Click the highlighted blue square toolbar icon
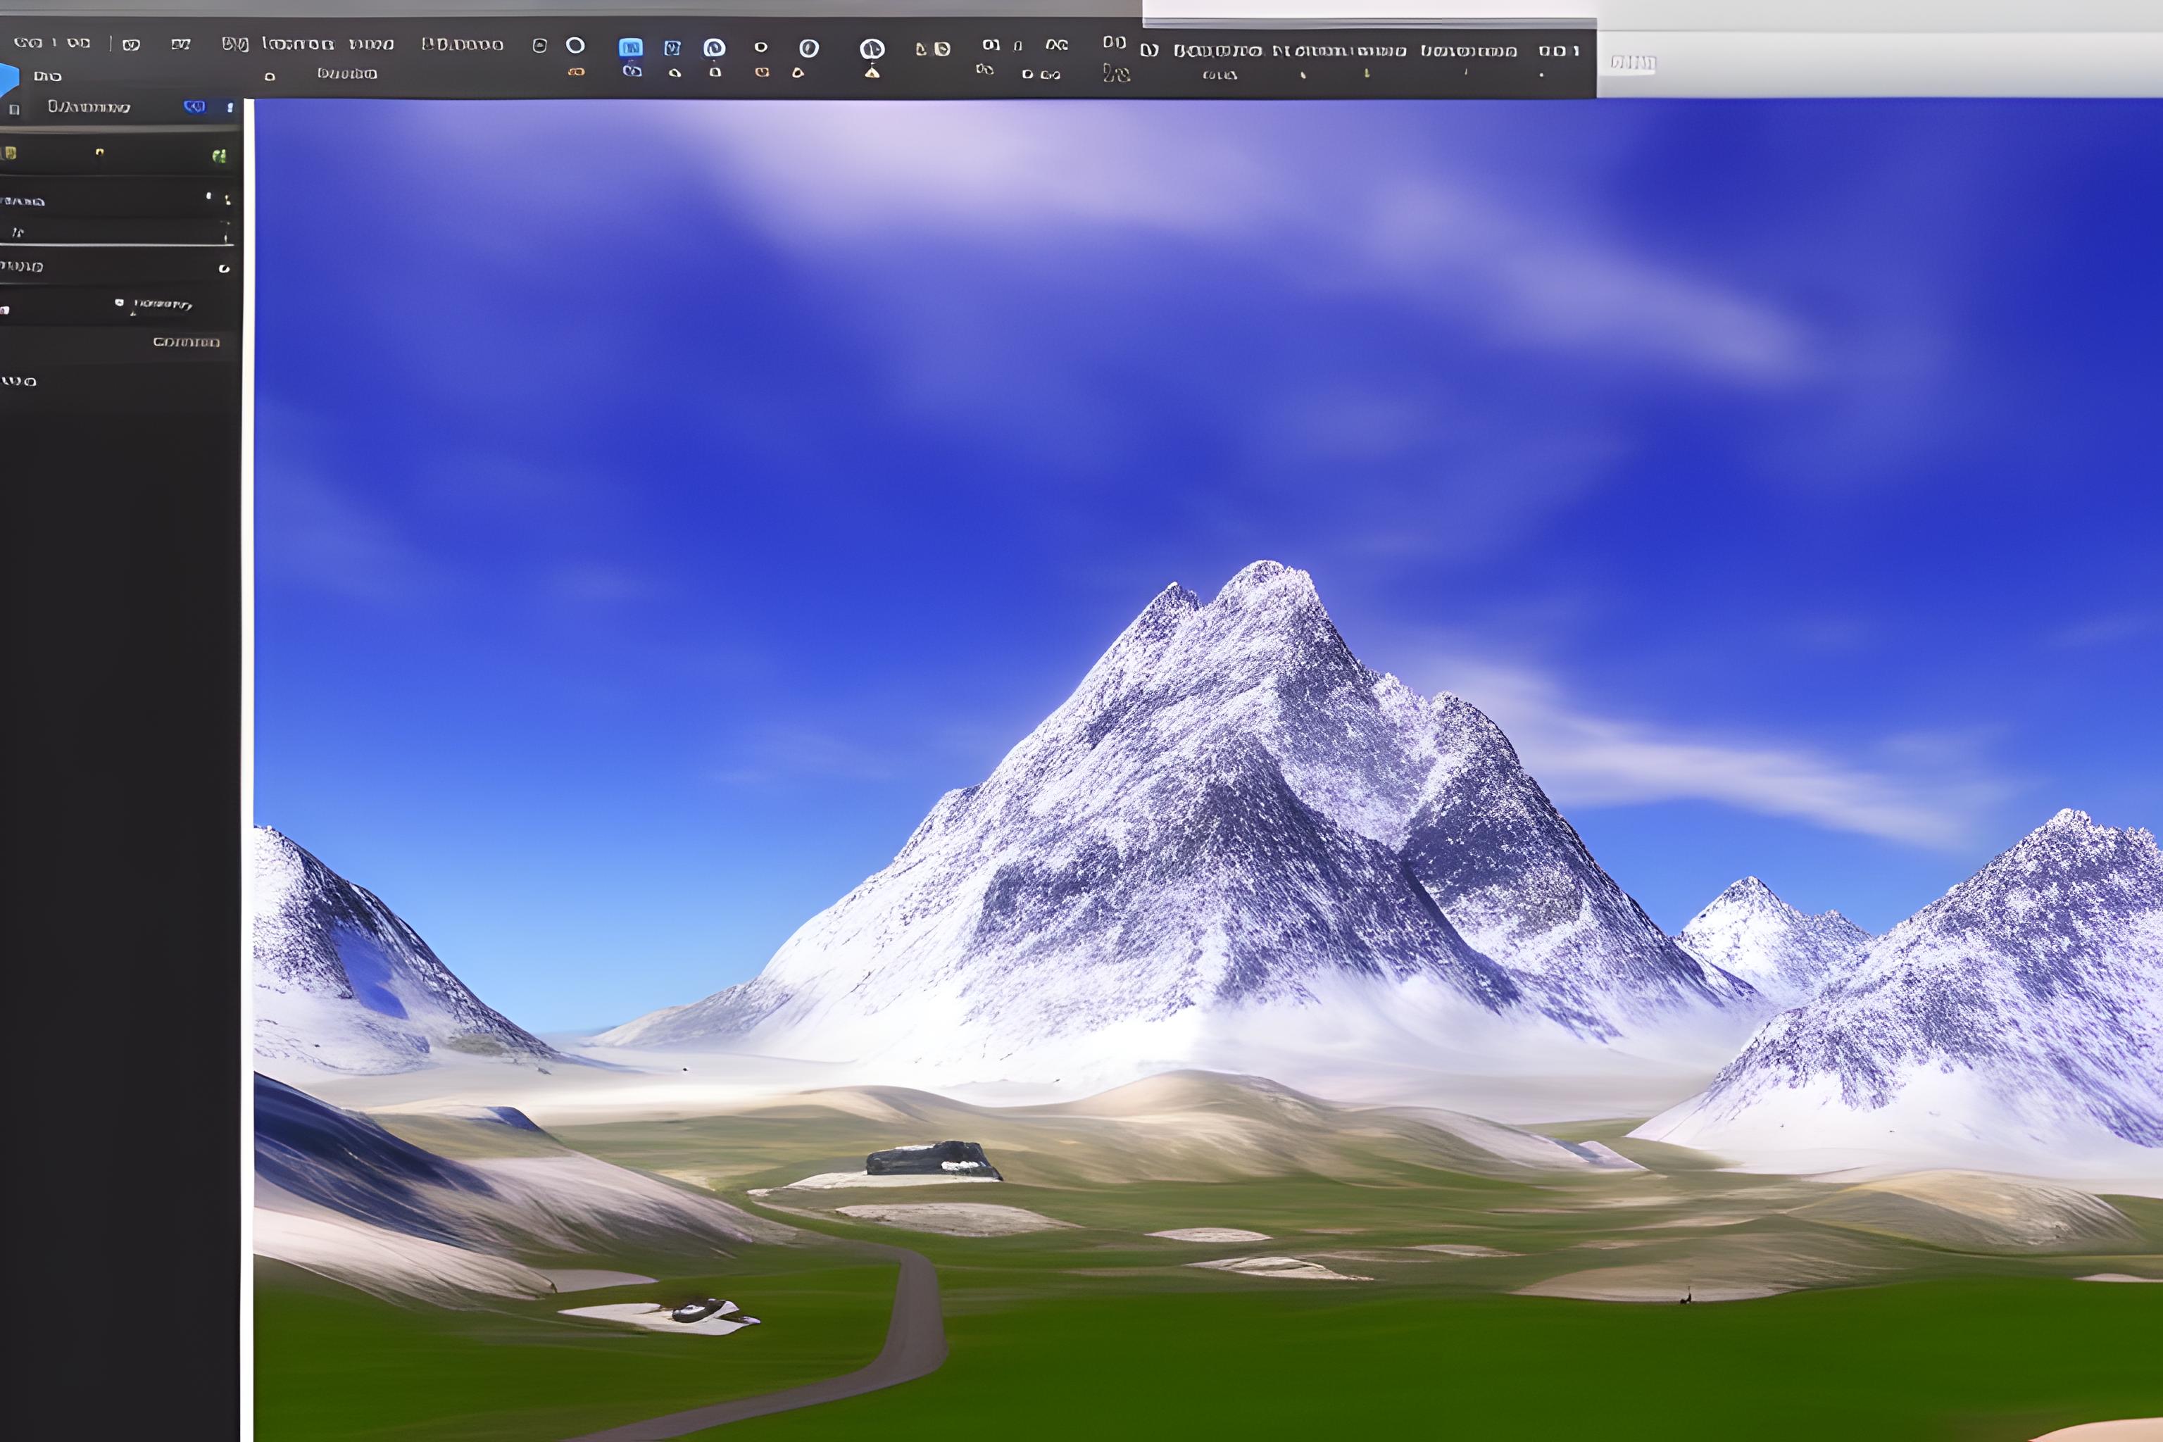Screen dimensions: 2163x1442 630,47
